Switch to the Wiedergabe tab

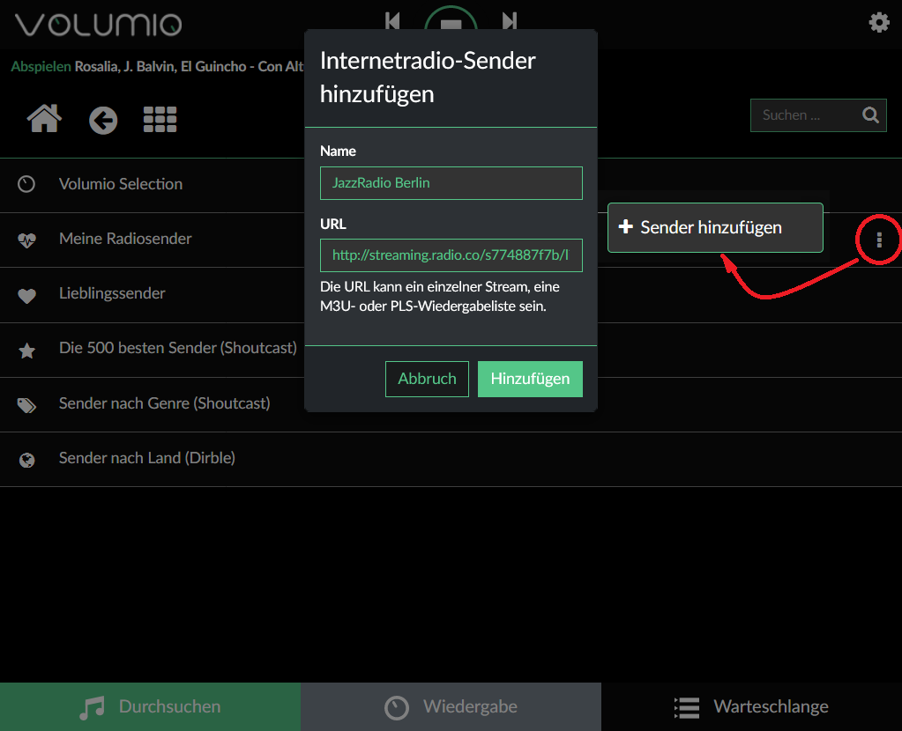[451, 706]
